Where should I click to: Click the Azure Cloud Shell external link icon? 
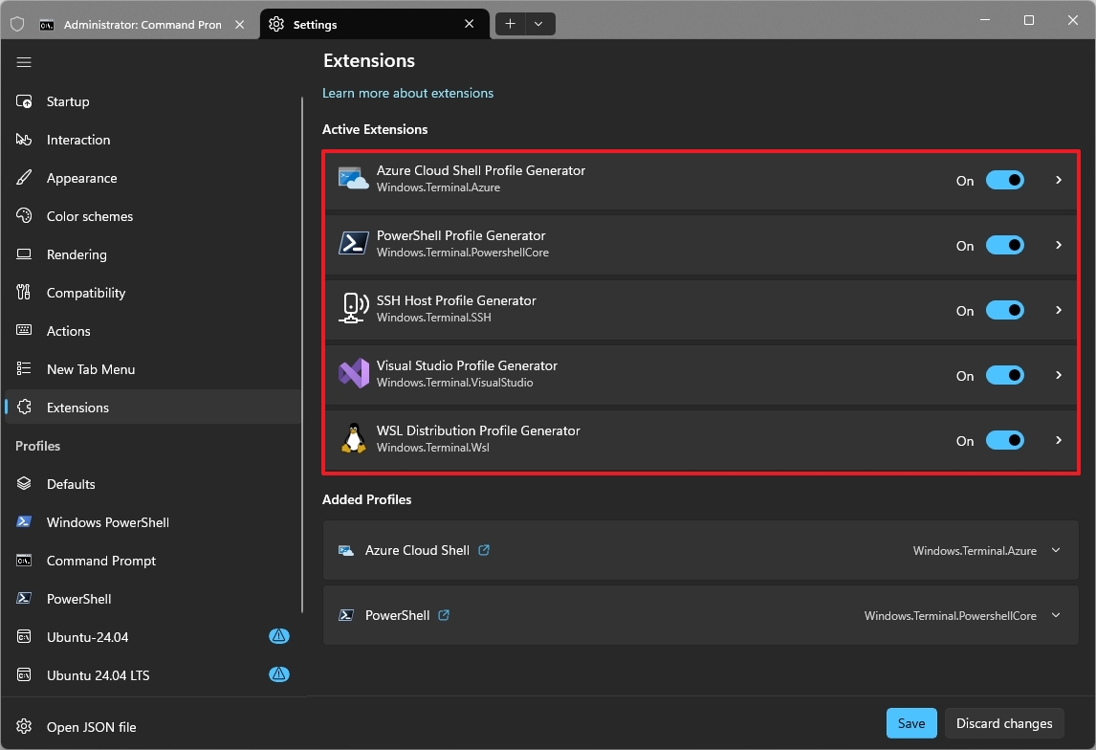click(x=484, y=550)
